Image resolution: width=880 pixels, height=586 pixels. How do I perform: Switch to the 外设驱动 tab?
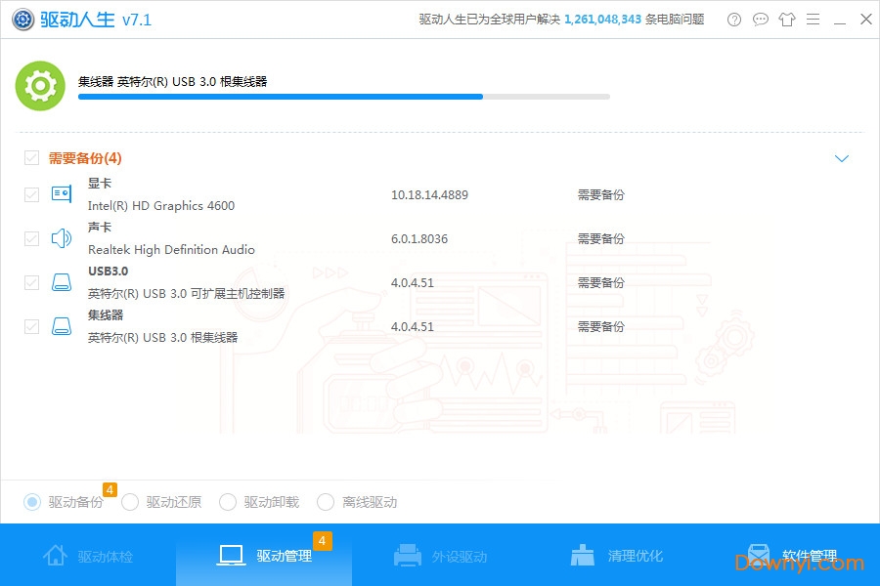pyautogui.click(x=440, y=556)
